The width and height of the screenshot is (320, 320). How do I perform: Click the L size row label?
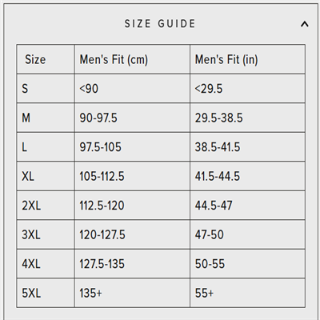coord(24,147)
